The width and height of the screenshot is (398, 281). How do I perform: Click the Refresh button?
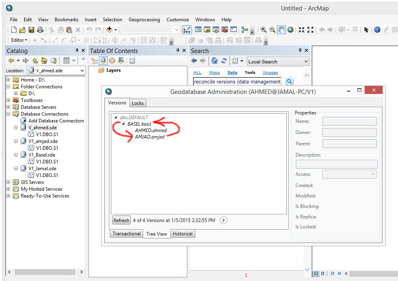point(121,220)
